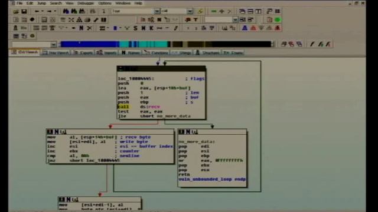The height and width of the screenshot is (212, 378).
Task: Expand the Text search type dropdown
Action: pyautogui.click(x=157, y=11)
